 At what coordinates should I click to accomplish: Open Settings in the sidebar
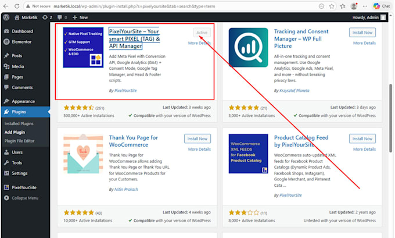(x=25, y=173)
